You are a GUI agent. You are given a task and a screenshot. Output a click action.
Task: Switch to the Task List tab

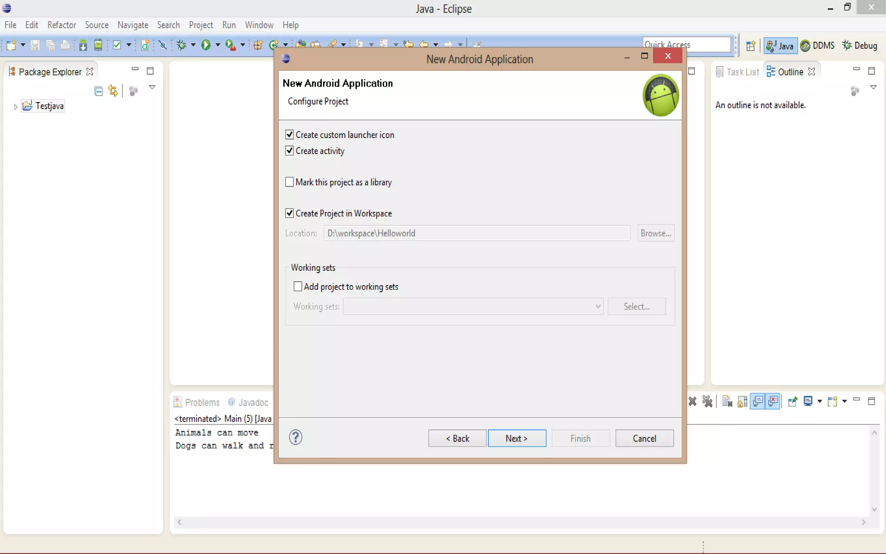click(x=738, y=72)
